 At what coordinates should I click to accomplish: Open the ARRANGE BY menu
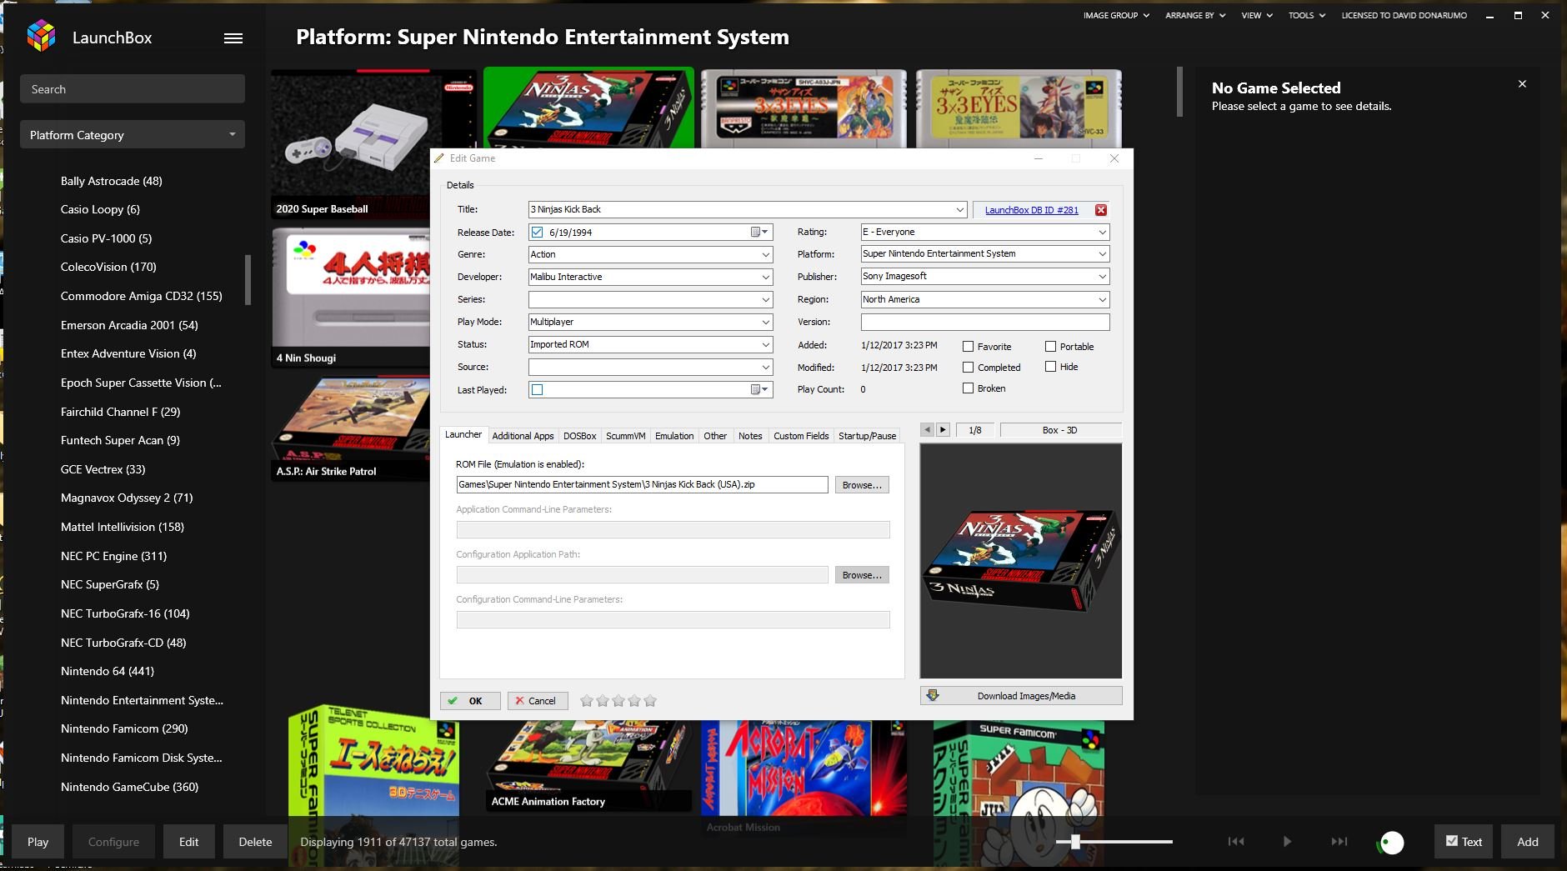click(x=1195, y=15)
